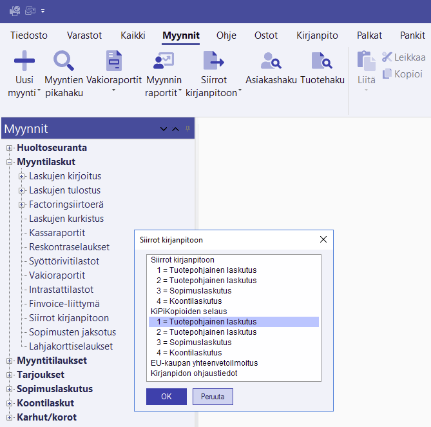Open the Varastot ribbon tab

pyautogui.click(x=84, y=35)
